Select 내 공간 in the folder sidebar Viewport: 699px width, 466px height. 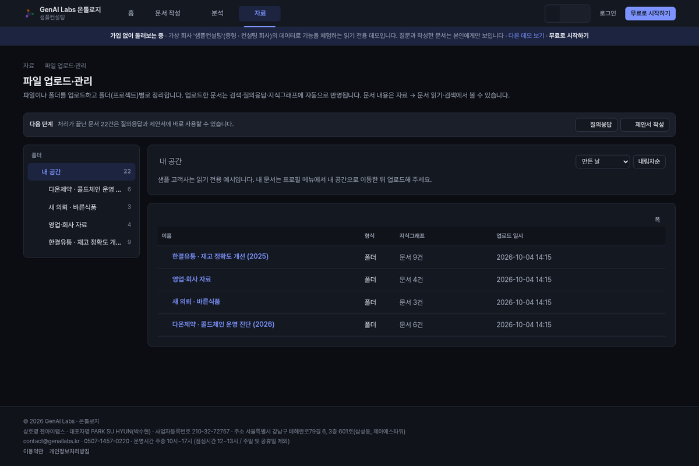tap(82, 172)
